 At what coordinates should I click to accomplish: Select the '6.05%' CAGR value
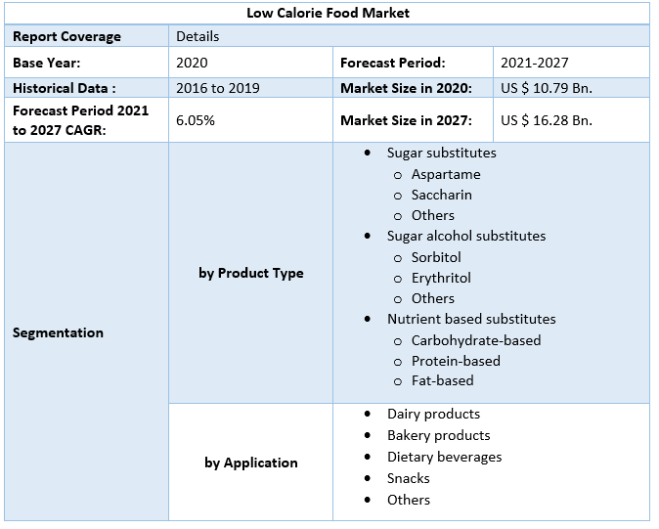196,120
